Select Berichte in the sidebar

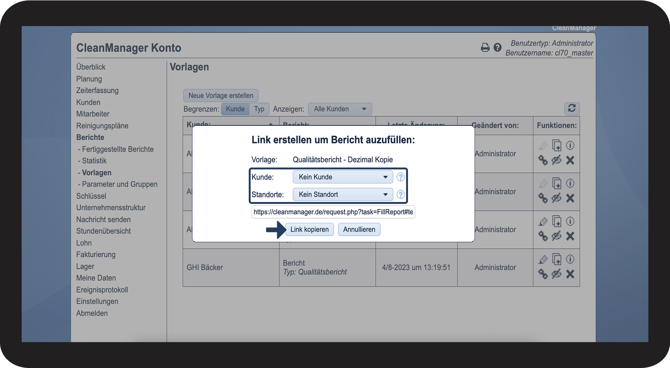90,137
